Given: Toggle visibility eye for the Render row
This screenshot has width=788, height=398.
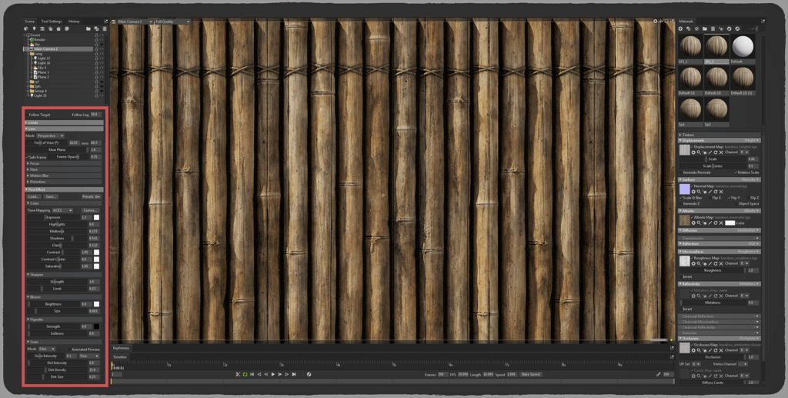Looking at the screenshot, I should tap(102, 40).
